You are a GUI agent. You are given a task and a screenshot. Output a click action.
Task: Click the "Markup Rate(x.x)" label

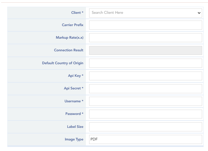point(69,38)
